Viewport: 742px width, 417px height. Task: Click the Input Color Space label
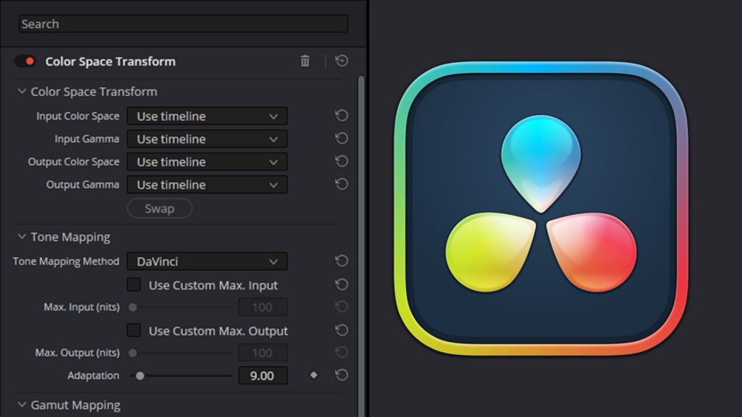click(78, 116)
